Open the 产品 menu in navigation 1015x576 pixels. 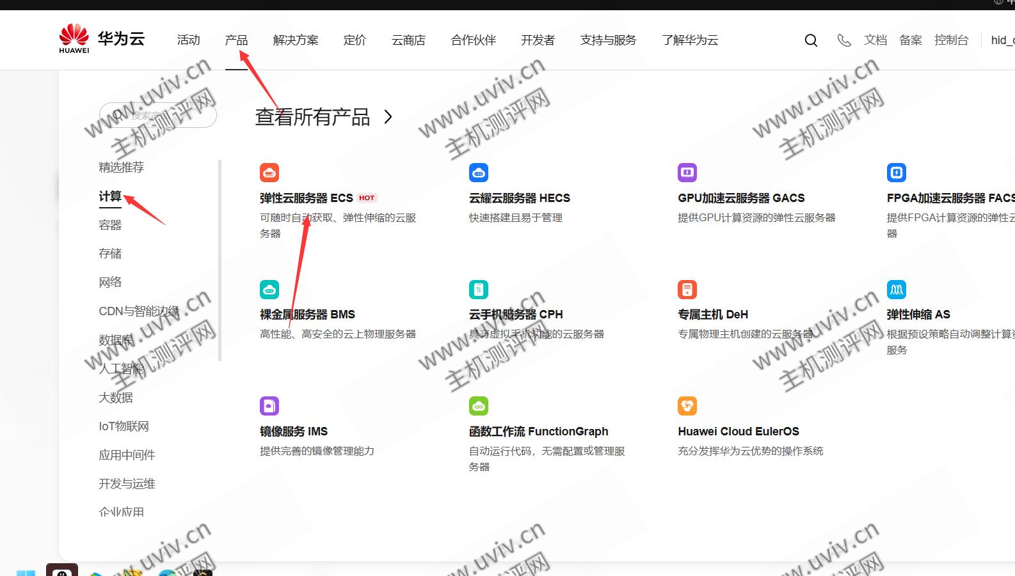tap(236, 40)
